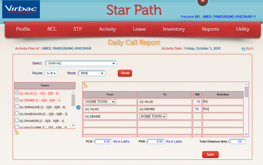Click the Back link

tap(250, 49)
